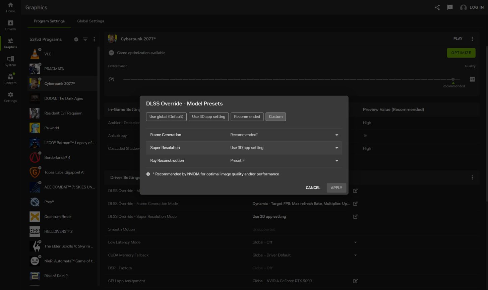Screen dimensions: 488x290
Task: Click the info icon beside recommendation note
Action: point(148,174)
